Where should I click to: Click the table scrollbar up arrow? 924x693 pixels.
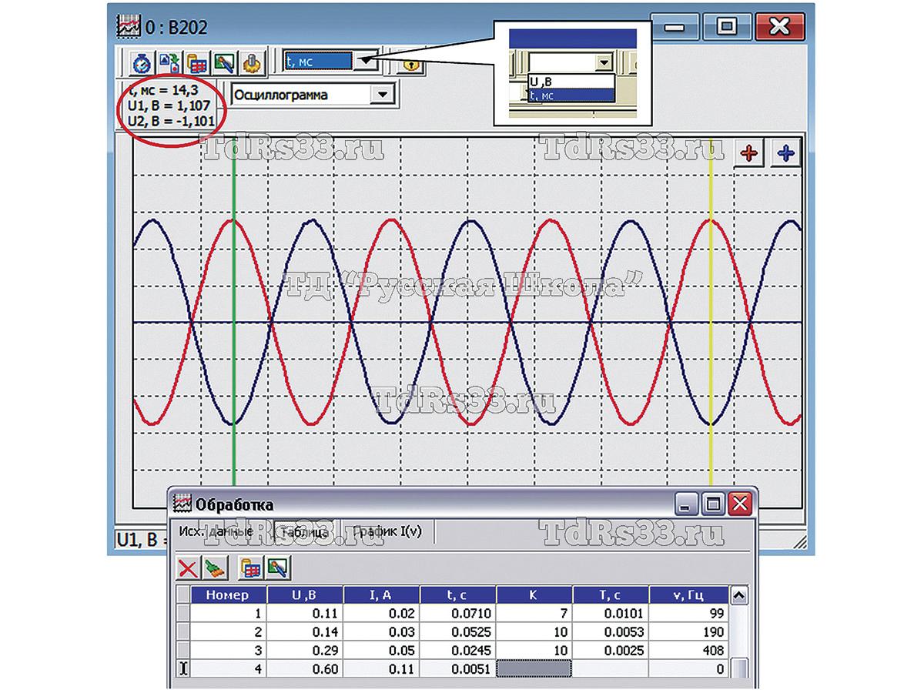point(738,595)
